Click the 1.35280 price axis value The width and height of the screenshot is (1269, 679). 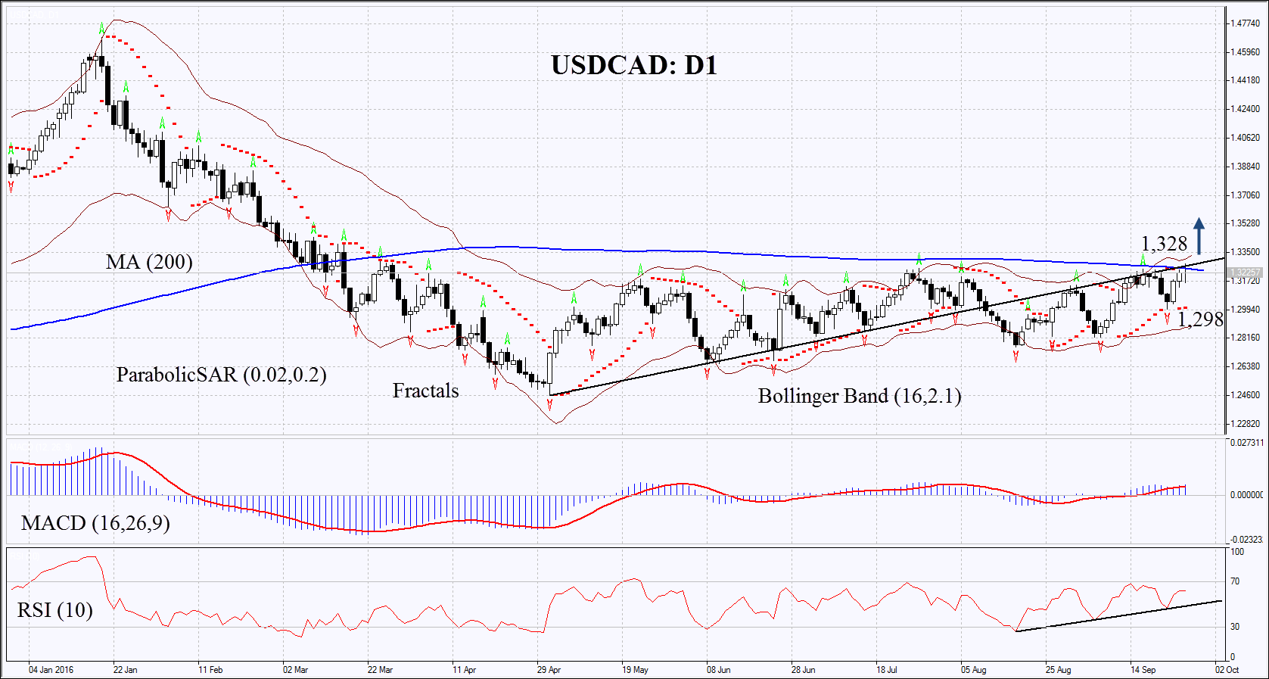[1246, 223]
